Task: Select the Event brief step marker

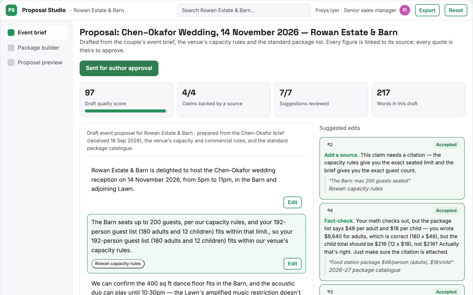Action: [x=11, y=32]
